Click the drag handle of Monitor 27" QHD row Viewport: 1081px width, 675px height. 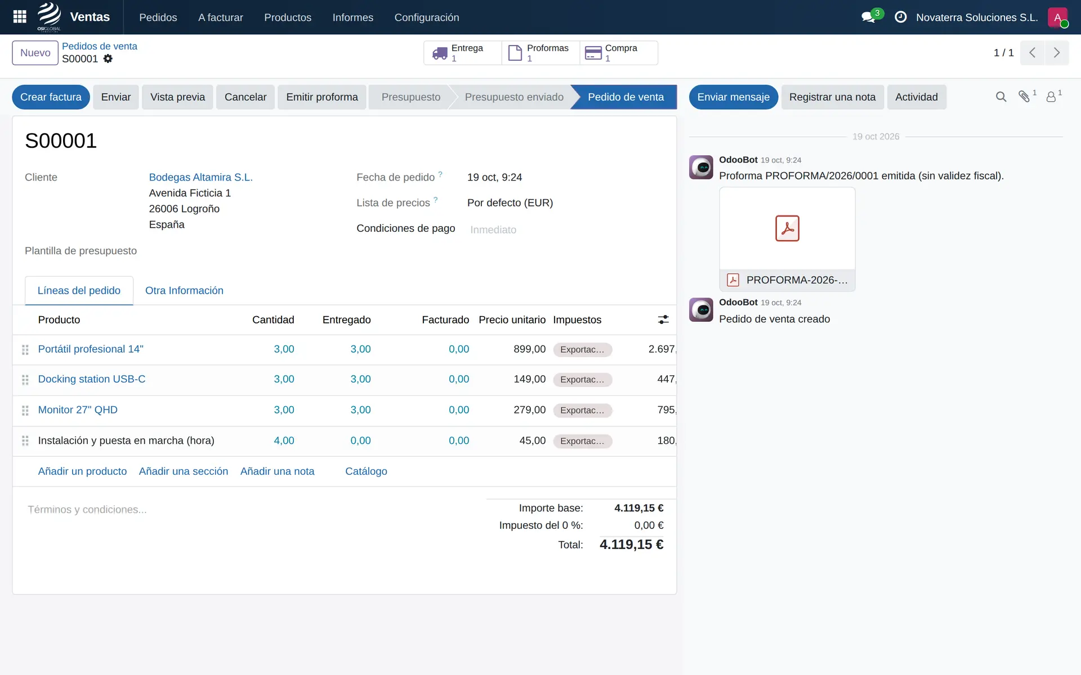25,411
